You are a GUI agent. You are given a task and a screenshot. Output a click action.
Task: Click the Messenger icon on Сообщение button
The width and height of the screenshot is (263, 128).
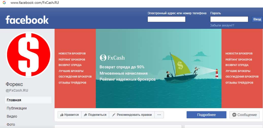pos(234,115)
